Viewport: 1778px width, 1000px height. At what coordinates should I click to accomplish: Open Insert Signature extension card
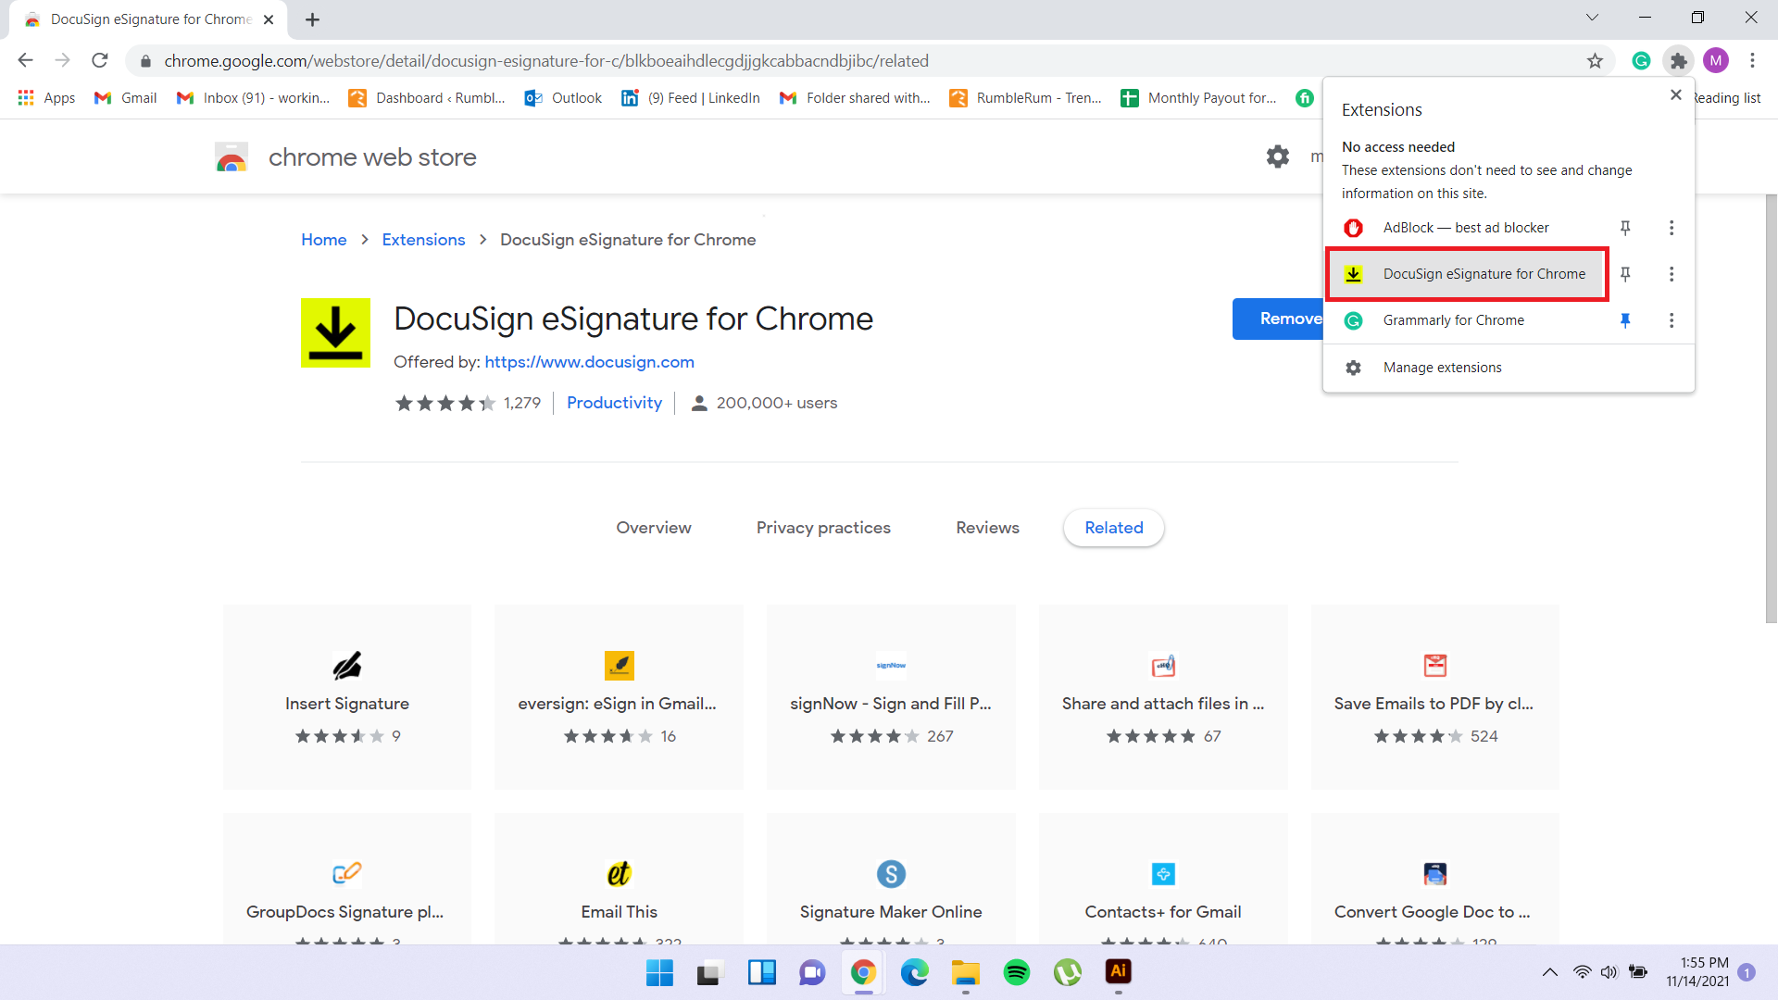coord(347,697)
